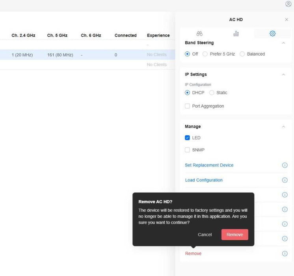
Task: Collapse the IP Settings section
Action: coord(283,75)
